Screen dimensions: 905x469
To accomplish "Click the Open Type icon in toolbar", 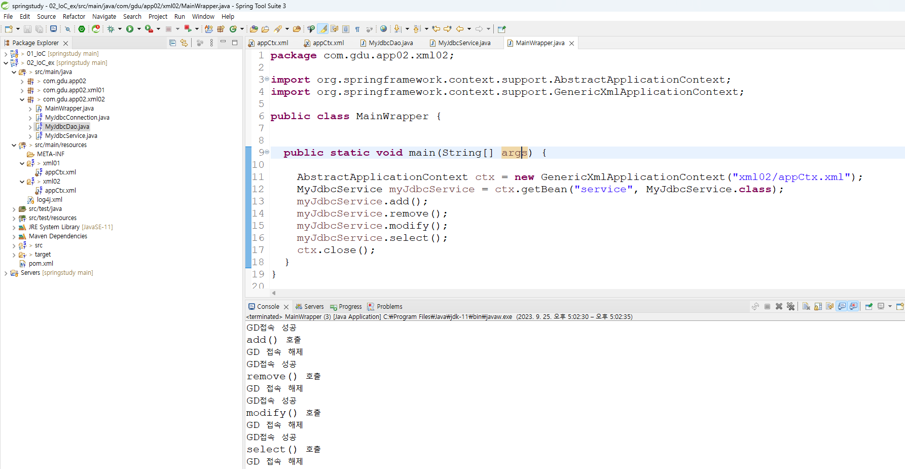I will point(254,29).
